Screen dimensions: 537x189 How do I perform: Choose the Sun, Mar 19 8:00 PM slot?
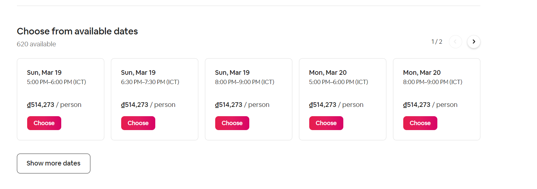232,123
